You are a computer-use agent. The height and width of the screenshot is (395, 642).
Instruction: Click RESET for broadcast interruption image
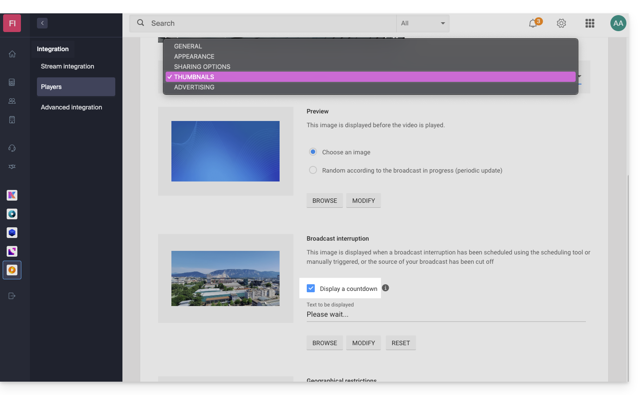pos(401,343)
